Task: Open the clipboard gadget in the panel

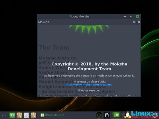Action: (107, 115)
